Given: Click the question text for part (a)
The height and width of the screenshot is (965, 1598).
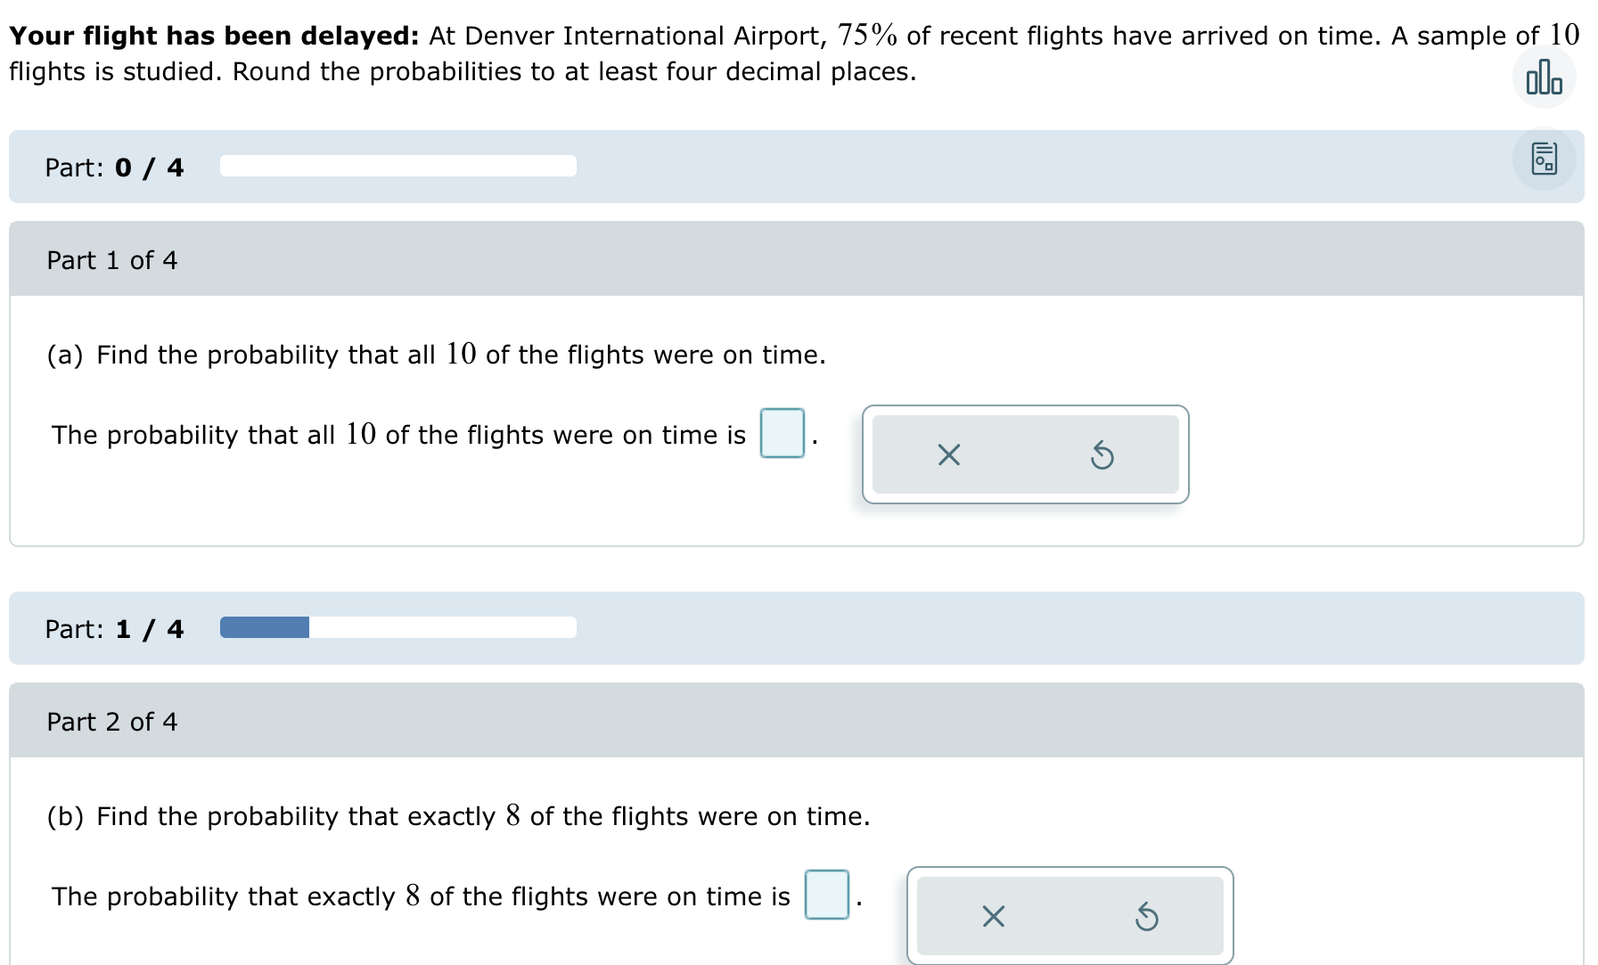Looking at the screenshot, I should pos(436,354).
